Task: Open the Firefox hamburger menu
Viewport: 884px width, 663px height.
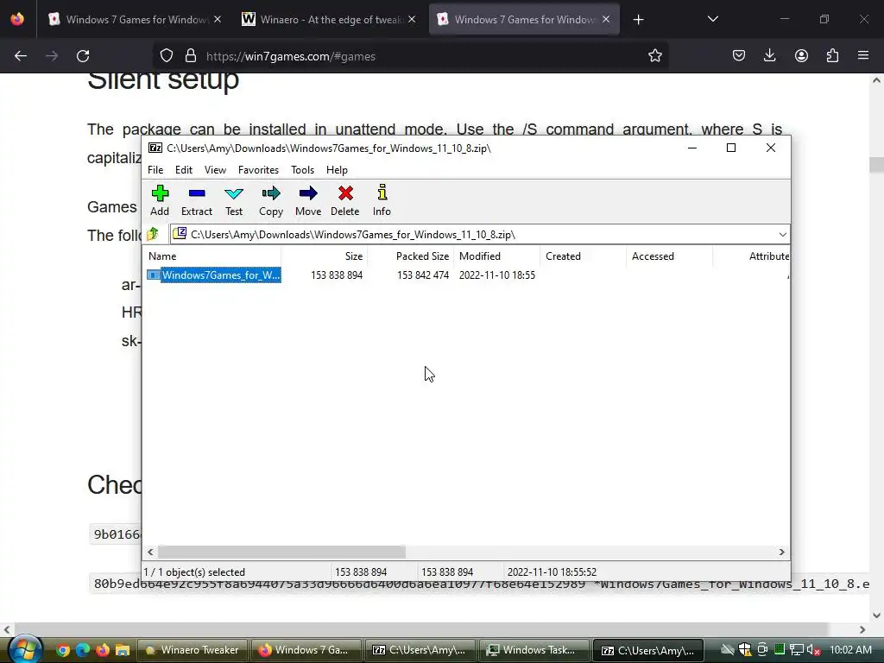Action: pos(863,56)
